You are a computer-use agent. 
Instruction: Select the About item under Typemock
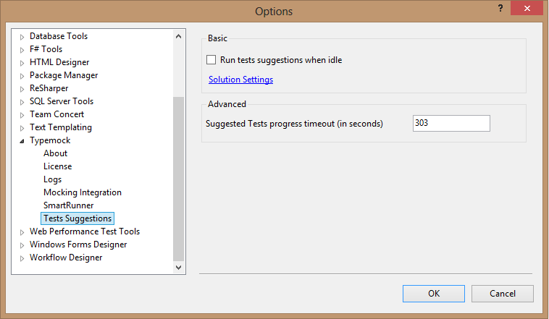pos(55,153)
